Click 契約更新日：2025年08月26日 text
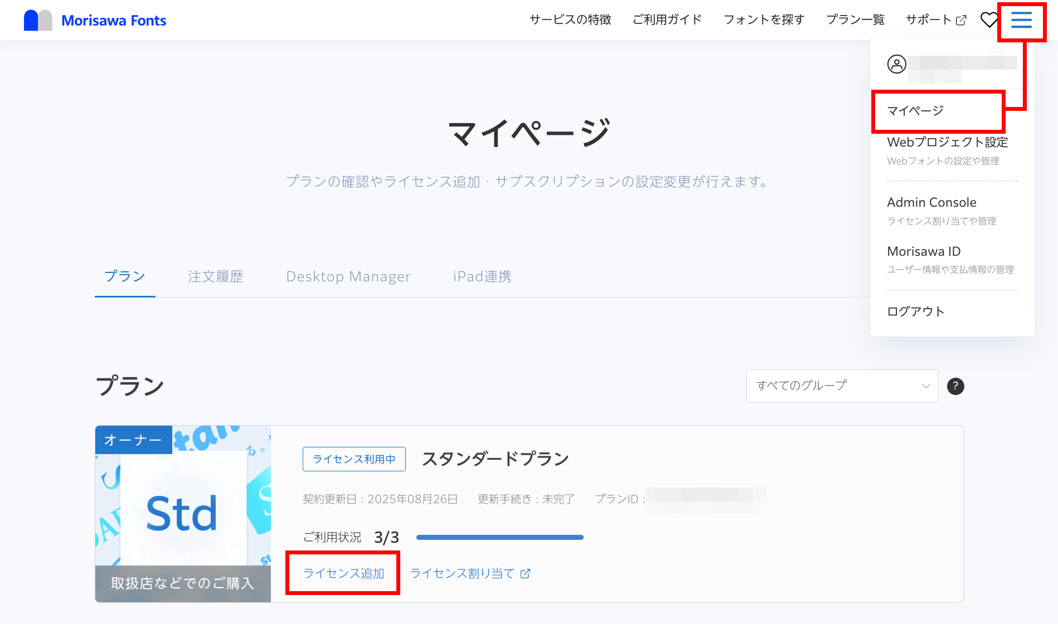1058x624 pixels. (x=380, y=499)
